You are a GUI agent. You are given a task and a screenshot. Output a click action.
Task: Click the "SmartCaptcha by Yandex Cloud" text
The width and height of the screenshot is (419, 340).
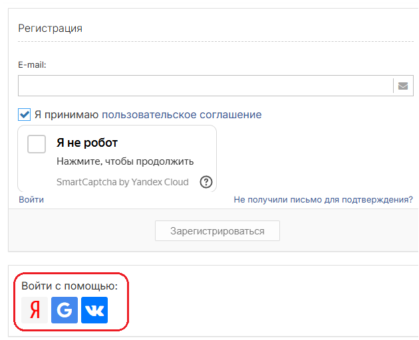point(122,182)
